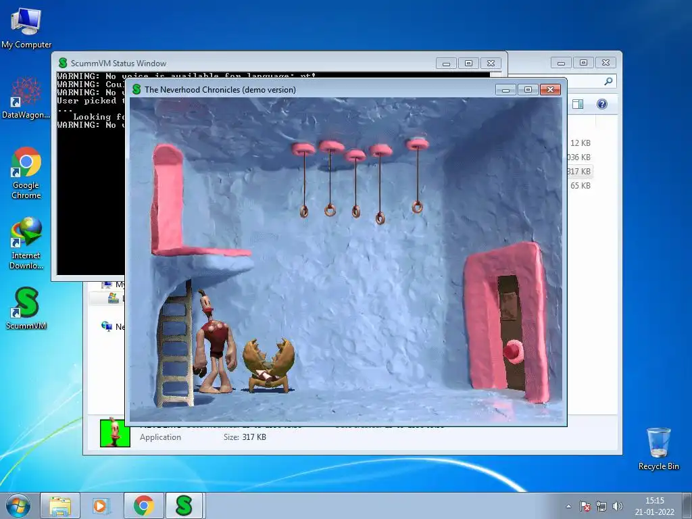Viewport: 692px width, 519px height.
Task: Select ScummVM taskbar button
Action: click(184, 505)
